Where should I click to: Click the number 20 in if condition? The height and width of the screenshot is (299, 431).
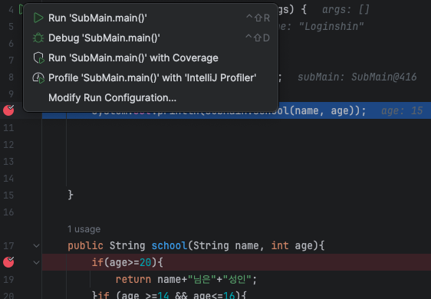point(145,262)
